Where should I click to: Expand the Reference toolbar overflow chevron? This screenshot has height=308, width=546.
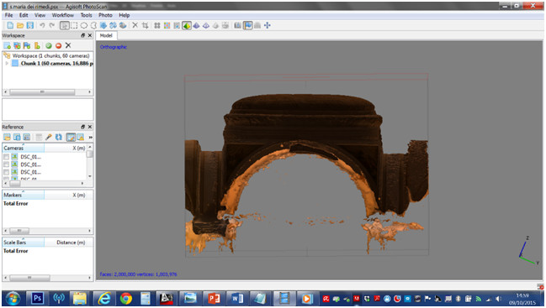point(91,138)
